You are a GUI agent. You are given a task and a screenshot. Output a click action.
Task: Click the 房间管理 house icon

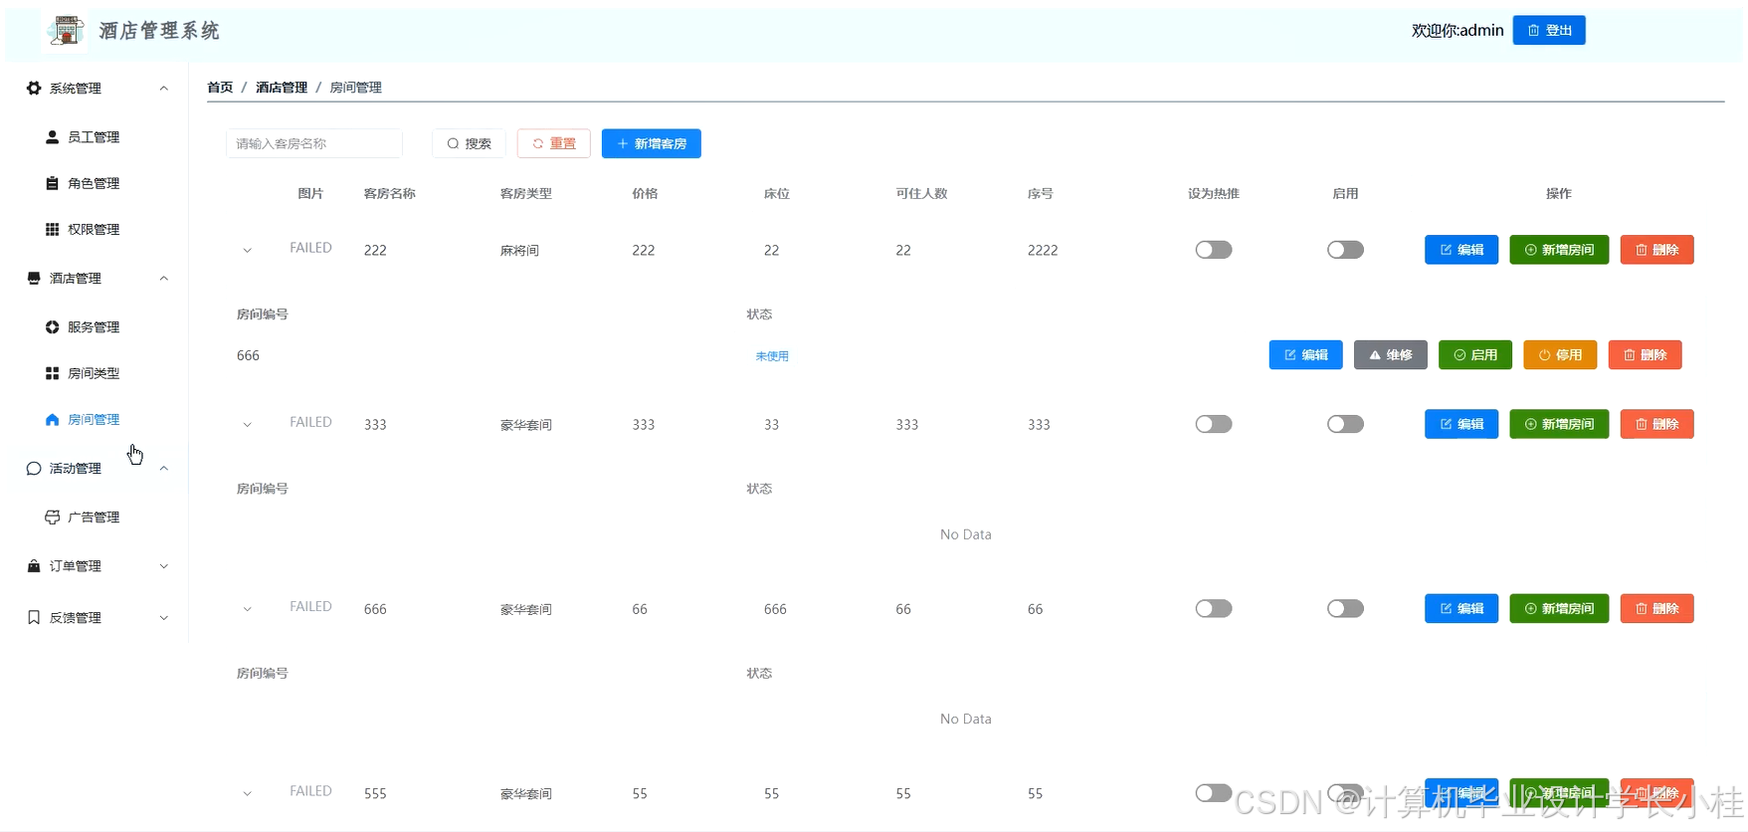coord(52,420)
